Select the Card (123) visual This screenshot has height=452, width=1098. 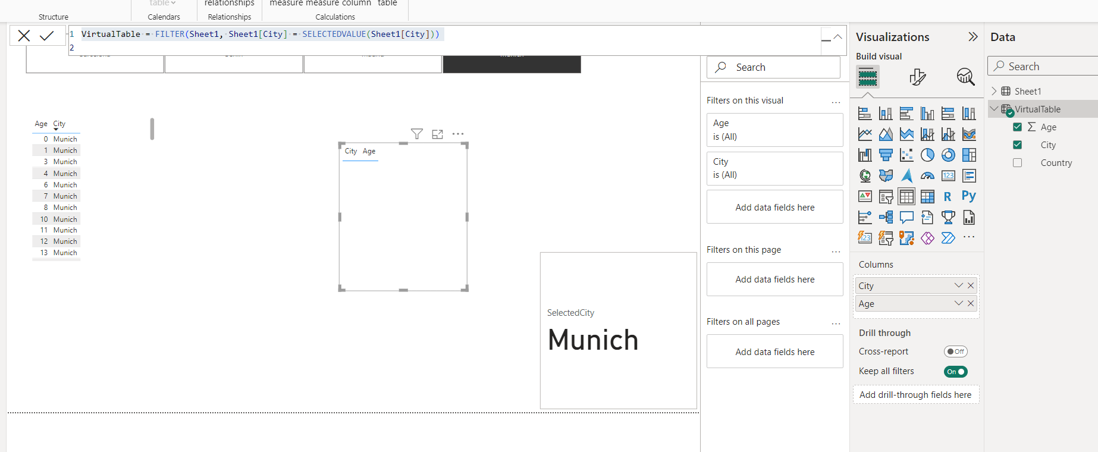tap(948, 175)
